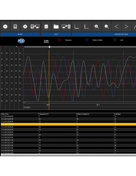Viewport: 136px width, 176px height.
Task: Click the right arrow navigation icon
Action: coord(126,27)
